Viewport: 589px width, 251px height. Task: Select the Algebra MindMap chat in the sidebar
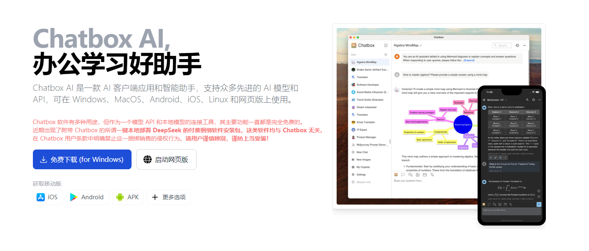tap(370, 62)
